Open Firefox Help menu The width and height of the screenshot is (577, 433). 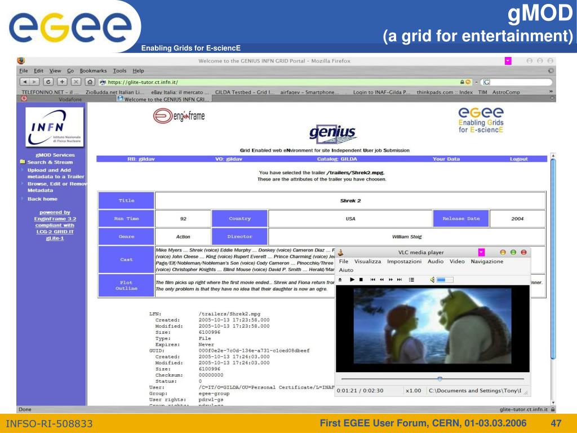139,70
